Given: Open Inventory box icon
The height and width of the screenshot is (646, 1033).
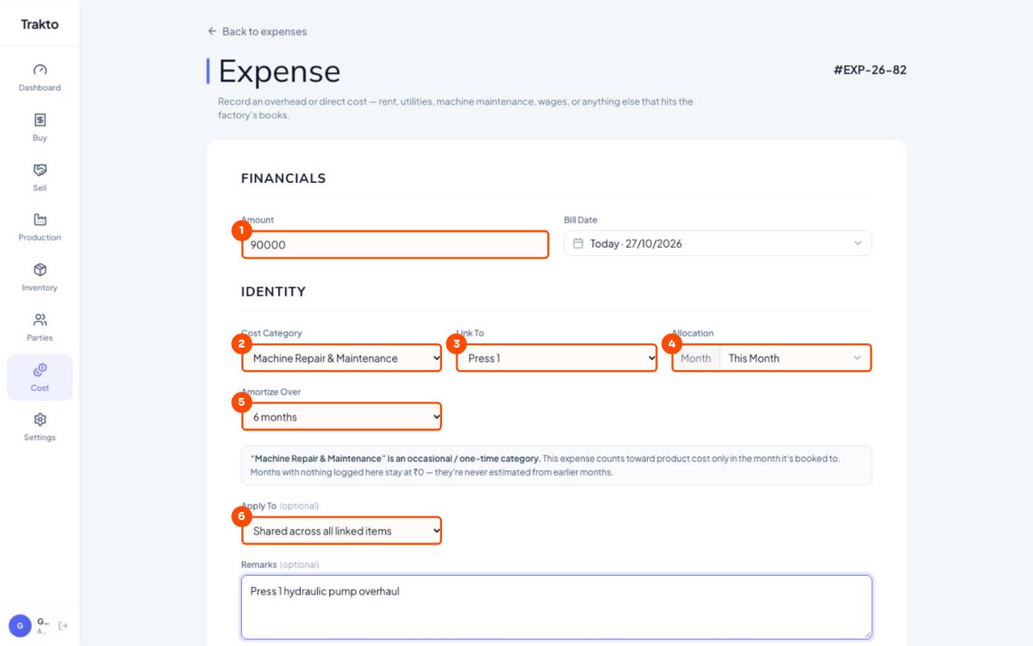Looking at the screenshot, I should (40, 270).
